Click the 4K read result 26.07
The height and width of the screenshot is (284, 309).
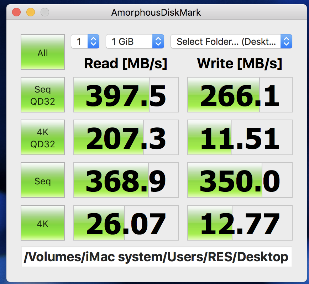pos(126,223)
